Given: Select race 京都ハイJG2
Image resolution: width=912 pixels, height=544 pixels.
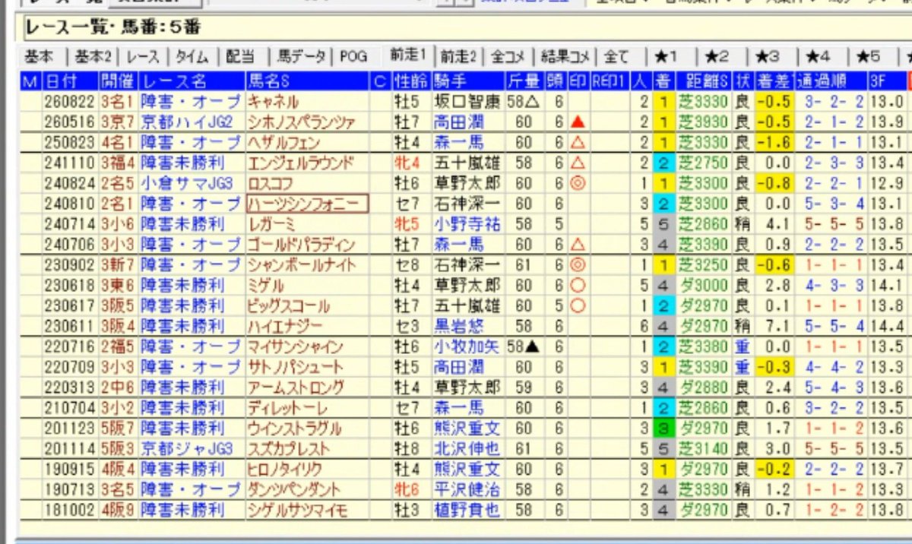Looking at the screenshot, I should pyautogui.click(x=188, y=122).
